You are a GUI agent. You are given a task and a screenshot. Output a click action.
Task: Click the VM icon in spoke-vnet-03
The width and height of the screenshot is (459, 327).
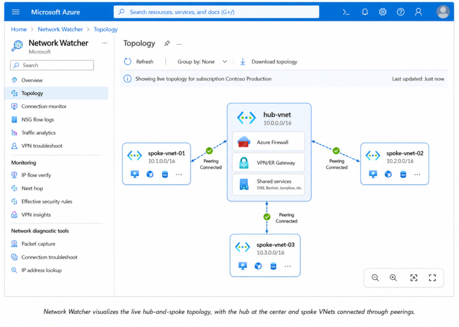[x=242, y=266]
